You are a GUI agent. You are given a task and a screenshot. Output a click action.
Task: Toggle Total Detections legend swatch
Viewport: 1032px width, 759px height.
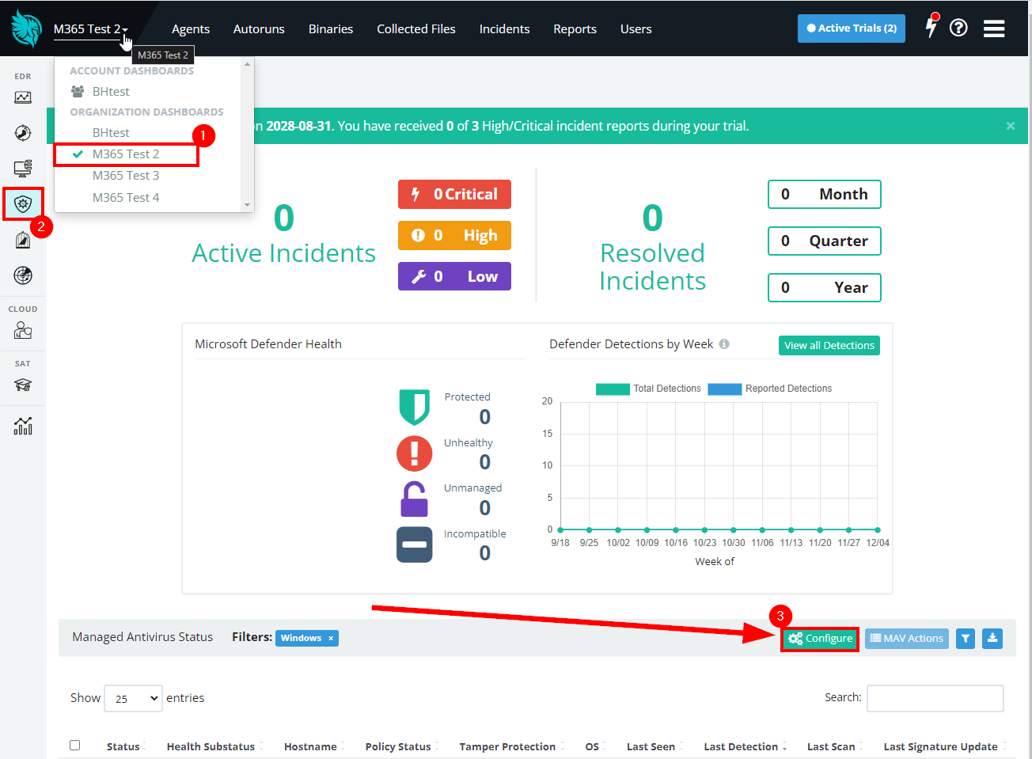[613, 389]
